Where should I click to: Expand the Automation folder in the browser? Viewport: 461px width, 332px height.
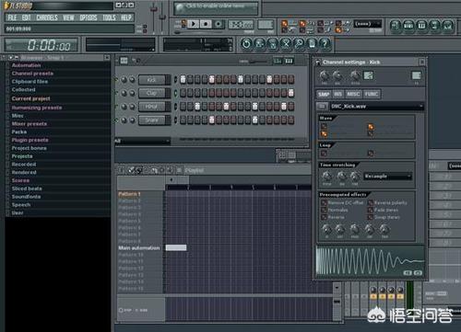point(26,65)
